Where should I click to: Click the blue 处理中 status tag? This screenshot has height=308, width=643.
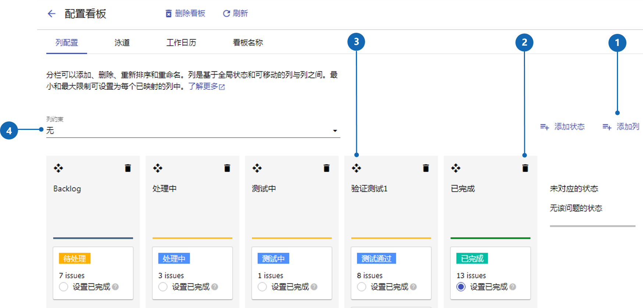(174, 258)
